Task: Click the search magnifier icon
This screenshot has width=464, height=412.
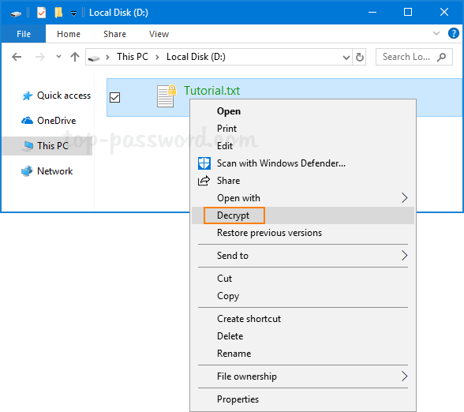Action: pyautogui.click(x=441, y=57)
